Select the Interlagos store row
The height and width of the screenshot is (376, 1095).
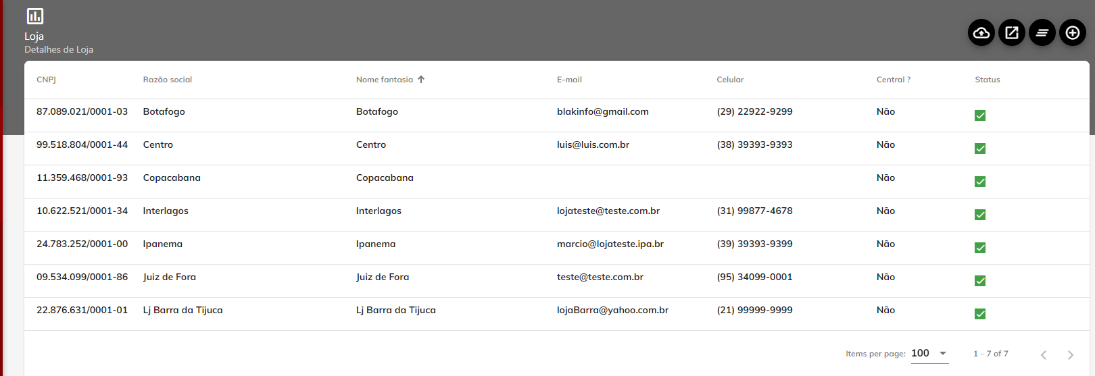557,215
